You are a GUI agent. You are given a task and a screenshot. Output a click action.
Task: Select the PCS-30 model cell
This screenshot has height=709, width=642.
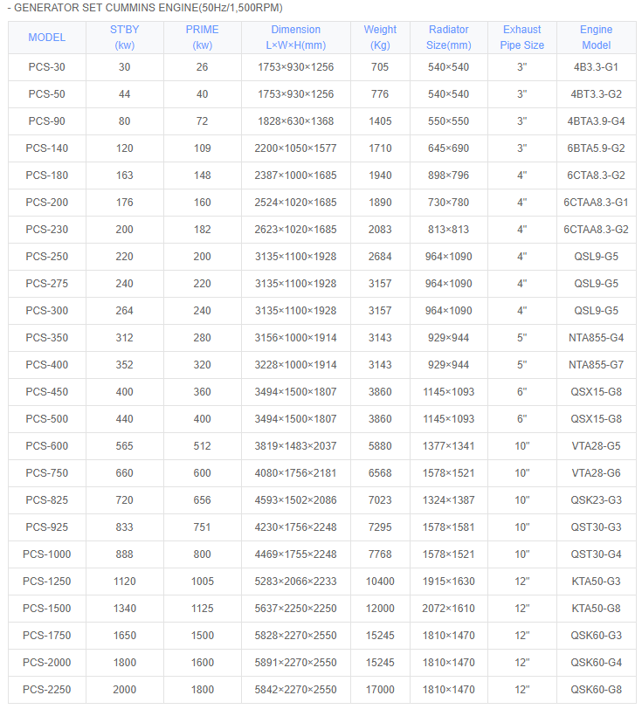(x=47, y=67)
